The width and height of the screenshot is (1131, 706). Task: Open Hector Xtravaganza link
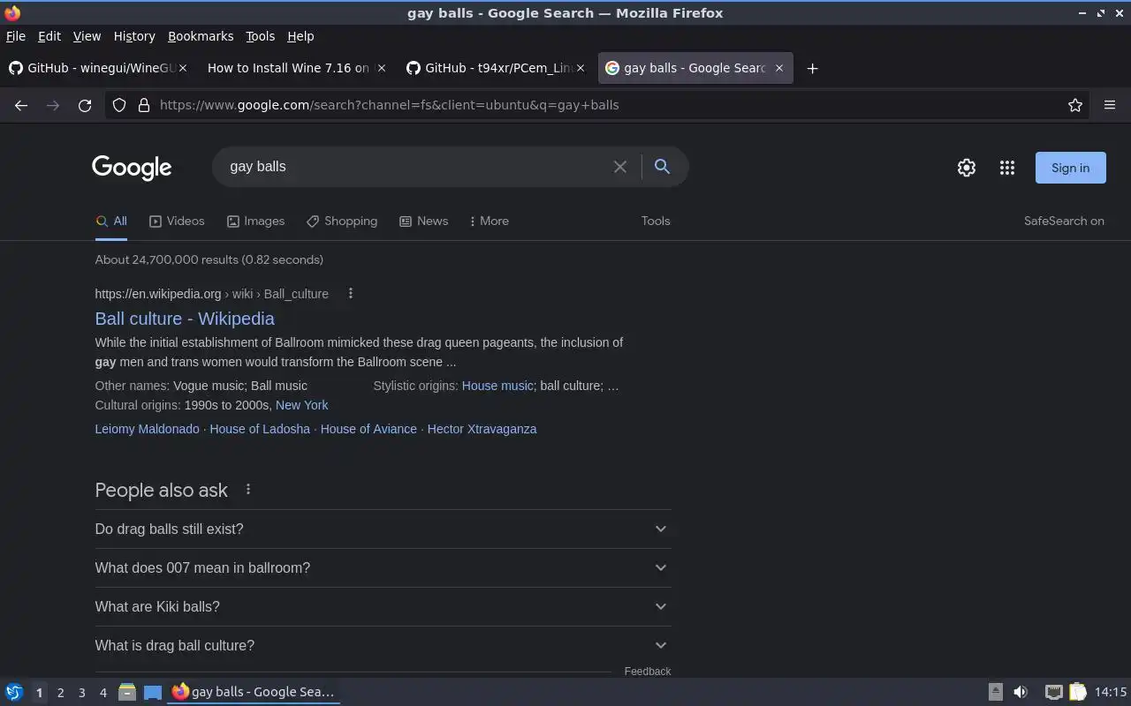tap(482, 429)
